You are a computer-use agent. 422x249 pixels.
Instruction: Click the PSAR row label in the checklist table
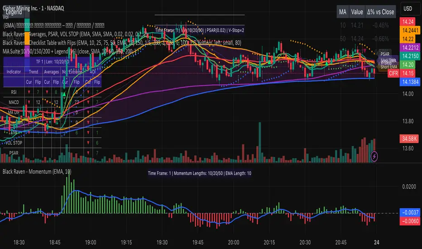click(14, 153)
